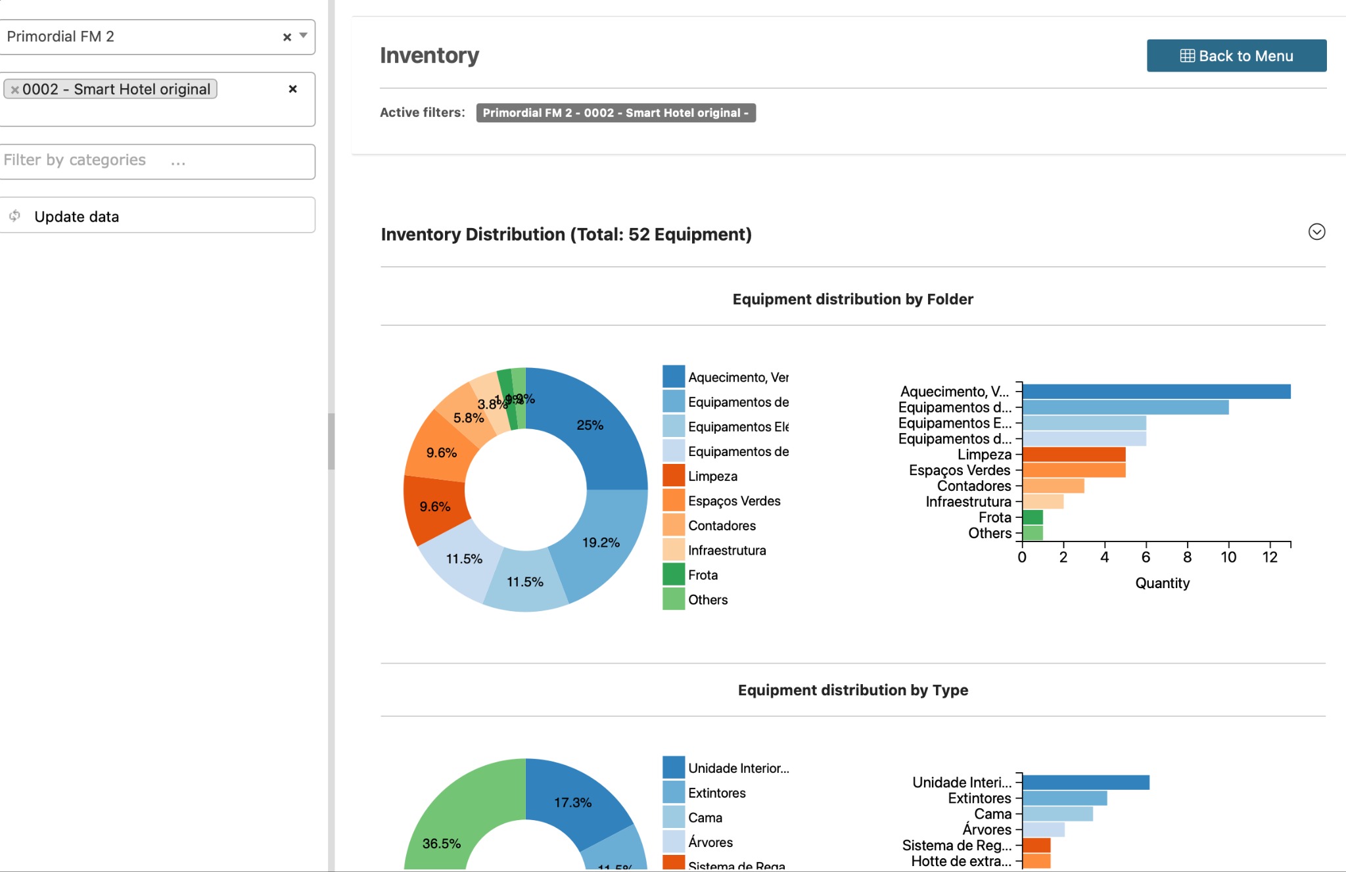Click the Contadores legend swatch

tap(673, 525)
